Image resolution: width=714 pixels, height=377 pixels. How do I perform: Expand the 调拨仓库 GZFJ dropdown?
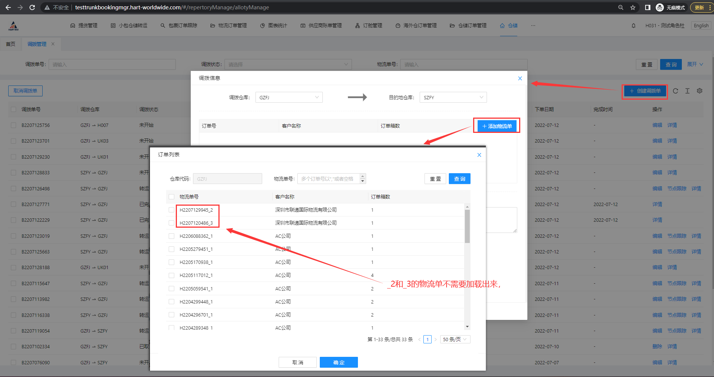coord(289,97)
